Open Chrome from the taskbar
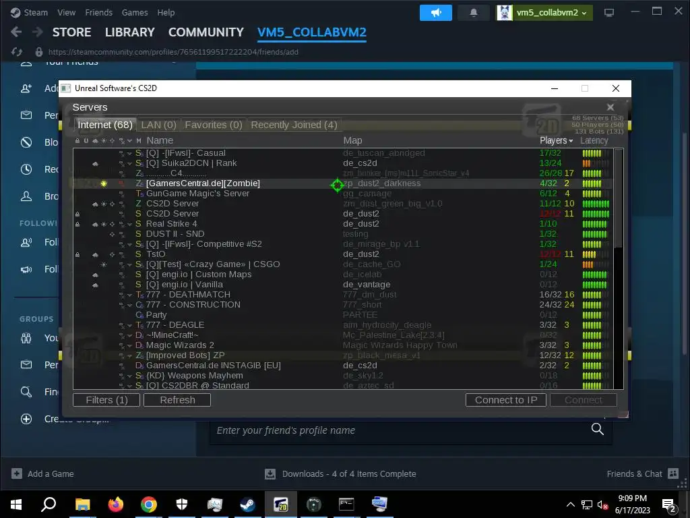690x518 pixels. [x=149, y=505]
